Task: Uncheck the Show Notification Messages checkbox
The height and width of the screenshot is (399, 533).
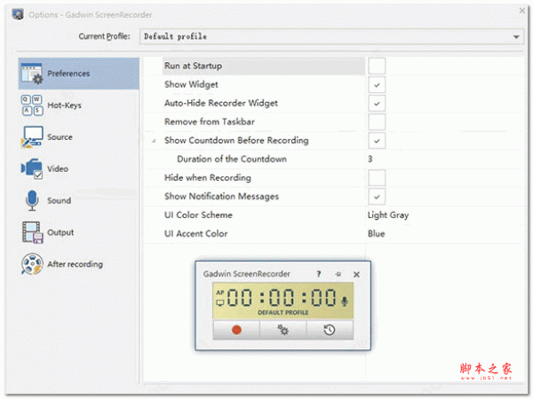Action: coord(377,197)
